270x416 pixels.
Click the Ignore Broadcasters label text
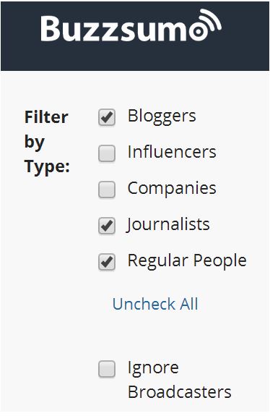click(180, 379)
